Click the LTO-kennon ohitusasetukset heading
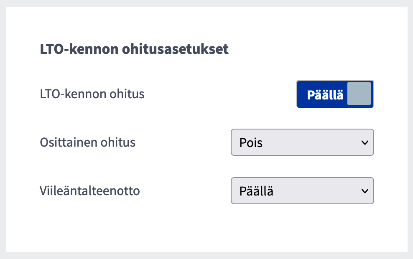The width and height of the screenshot is (413, 259). pyautogui.click(x=134, y=49)
